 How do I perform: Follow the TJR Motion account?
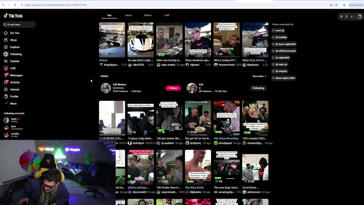pos(173,88)
